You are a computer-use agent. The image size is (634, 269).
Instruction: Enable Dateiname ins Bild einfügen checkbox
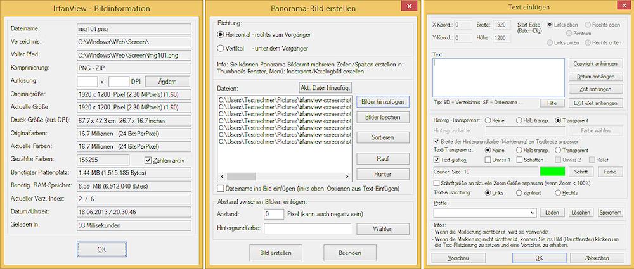pos(221,188)
